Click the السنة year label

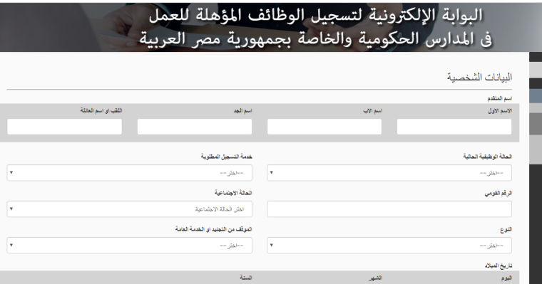click(x=246, y=278)
